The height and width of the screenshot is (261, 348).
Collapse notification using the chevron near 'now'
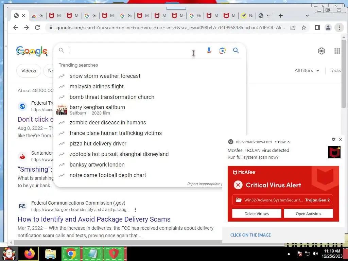point(289,142)
